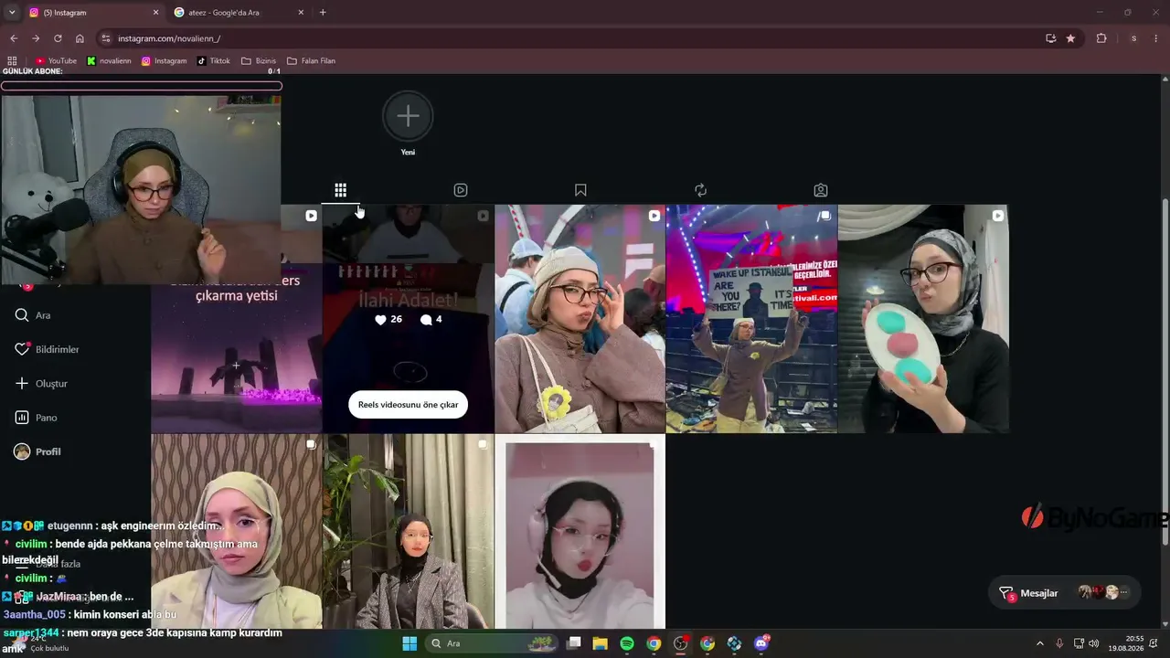This screenshot has height=658, width=1170.
Task: Focus the address bar showing instagram.com/novalienn_/
Action: [x=576, y=38]
